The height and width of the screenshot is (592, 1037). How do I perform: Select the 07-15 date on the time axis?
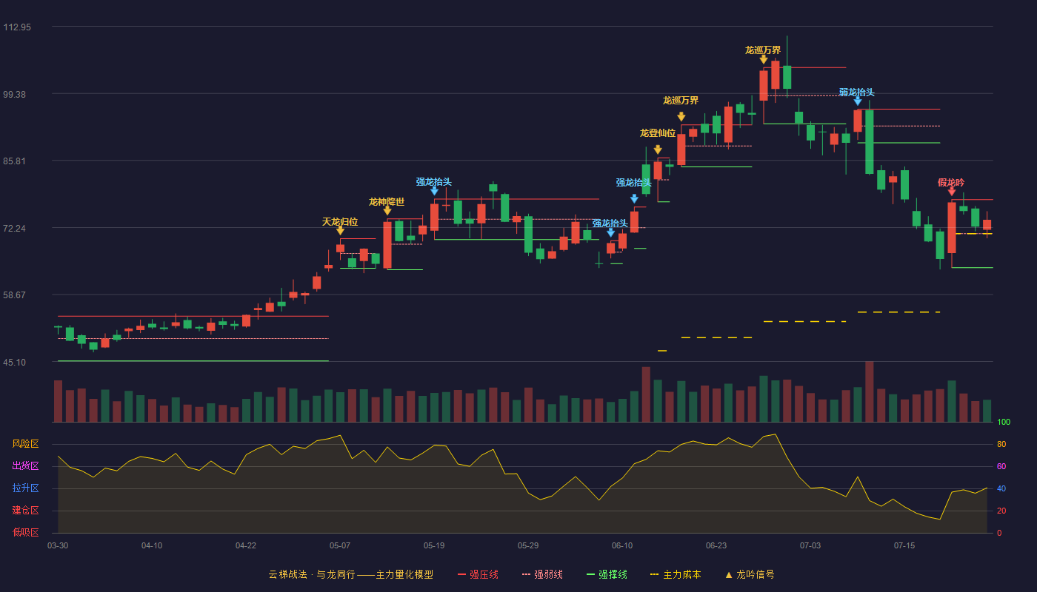(904, 545)
